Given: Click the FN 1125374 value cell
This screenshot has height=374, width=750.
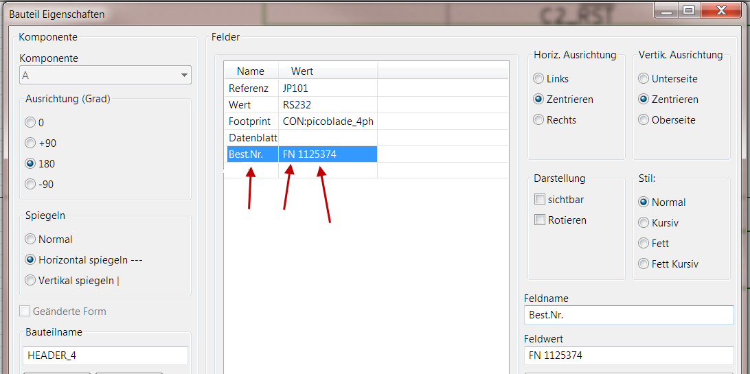Looking at the screenshot, I should pos(328,154).
